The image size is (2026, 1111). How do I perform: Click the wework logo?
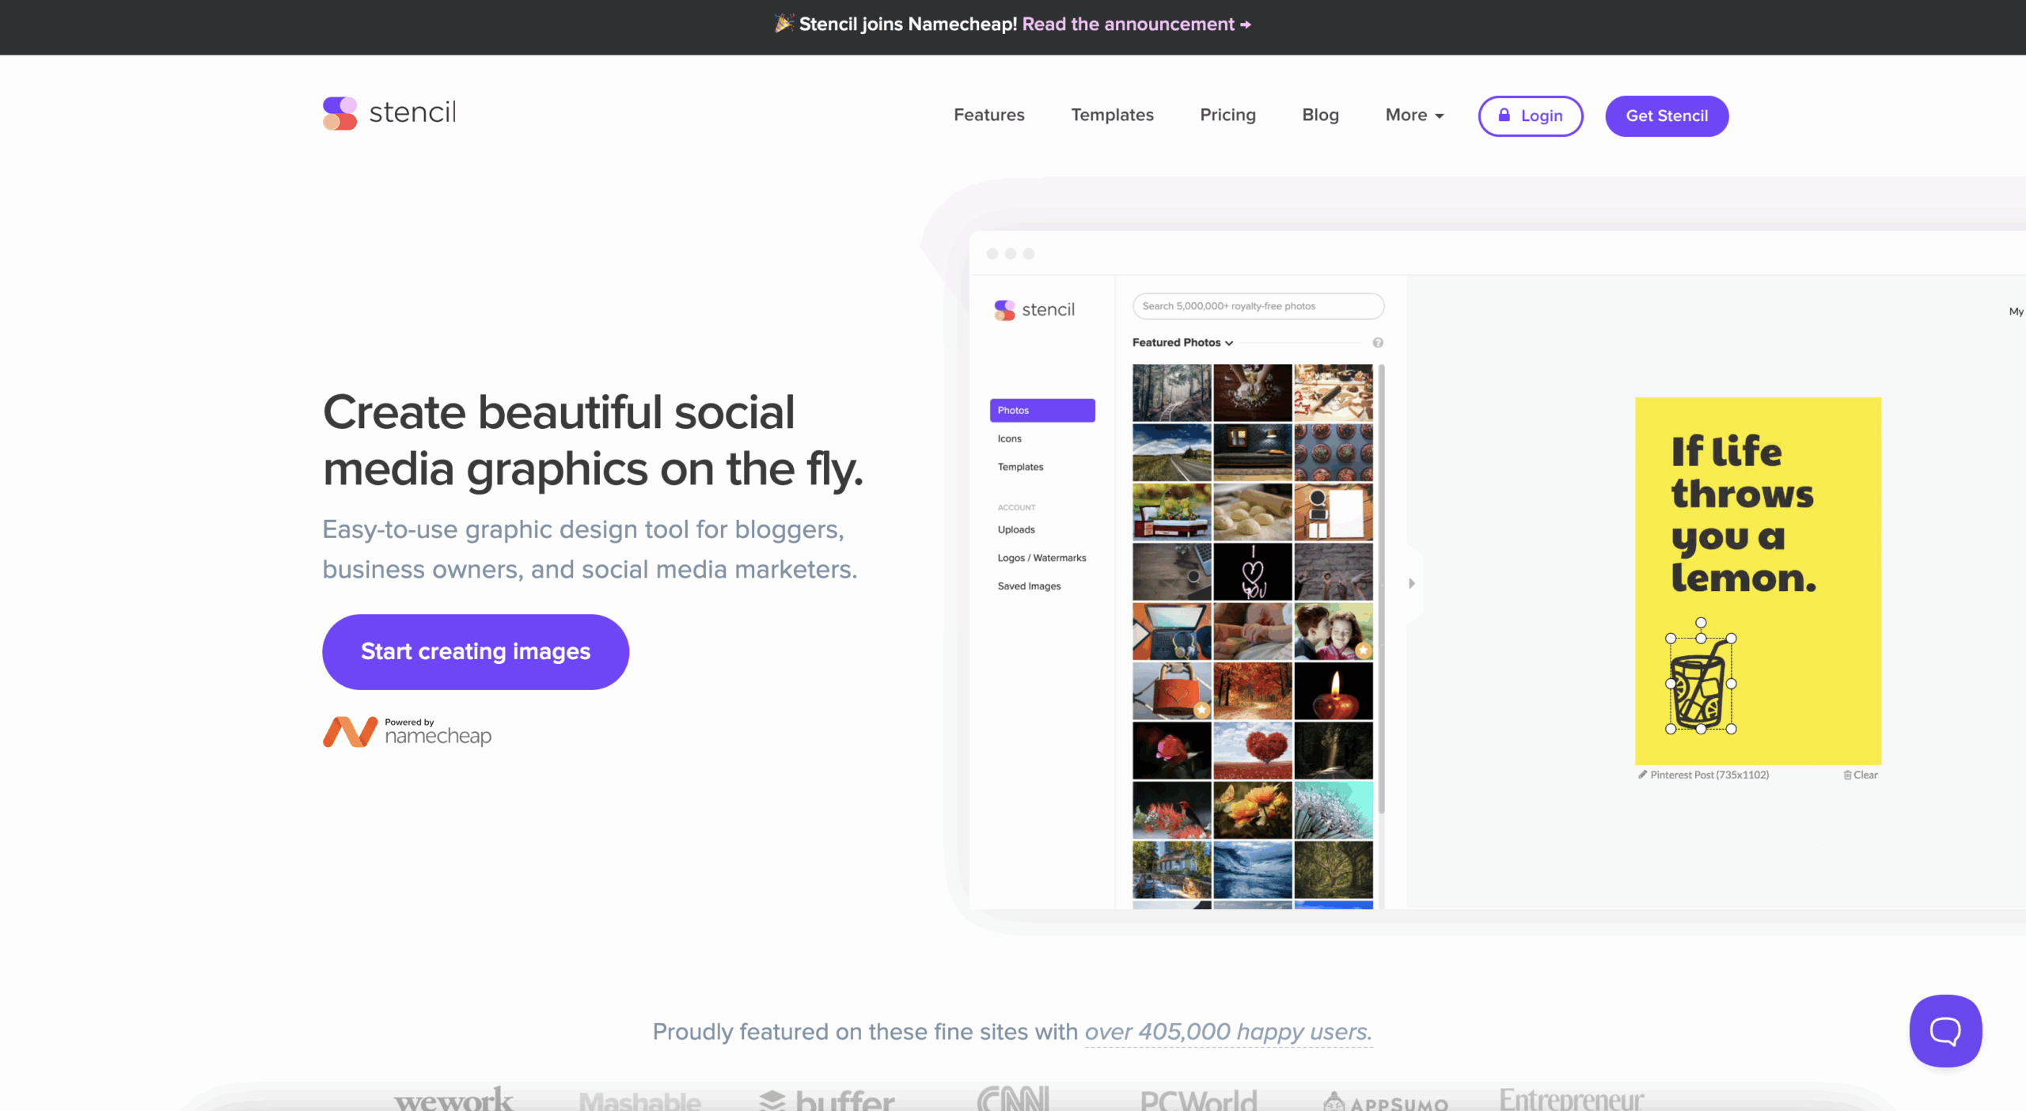pos(453,1099)
